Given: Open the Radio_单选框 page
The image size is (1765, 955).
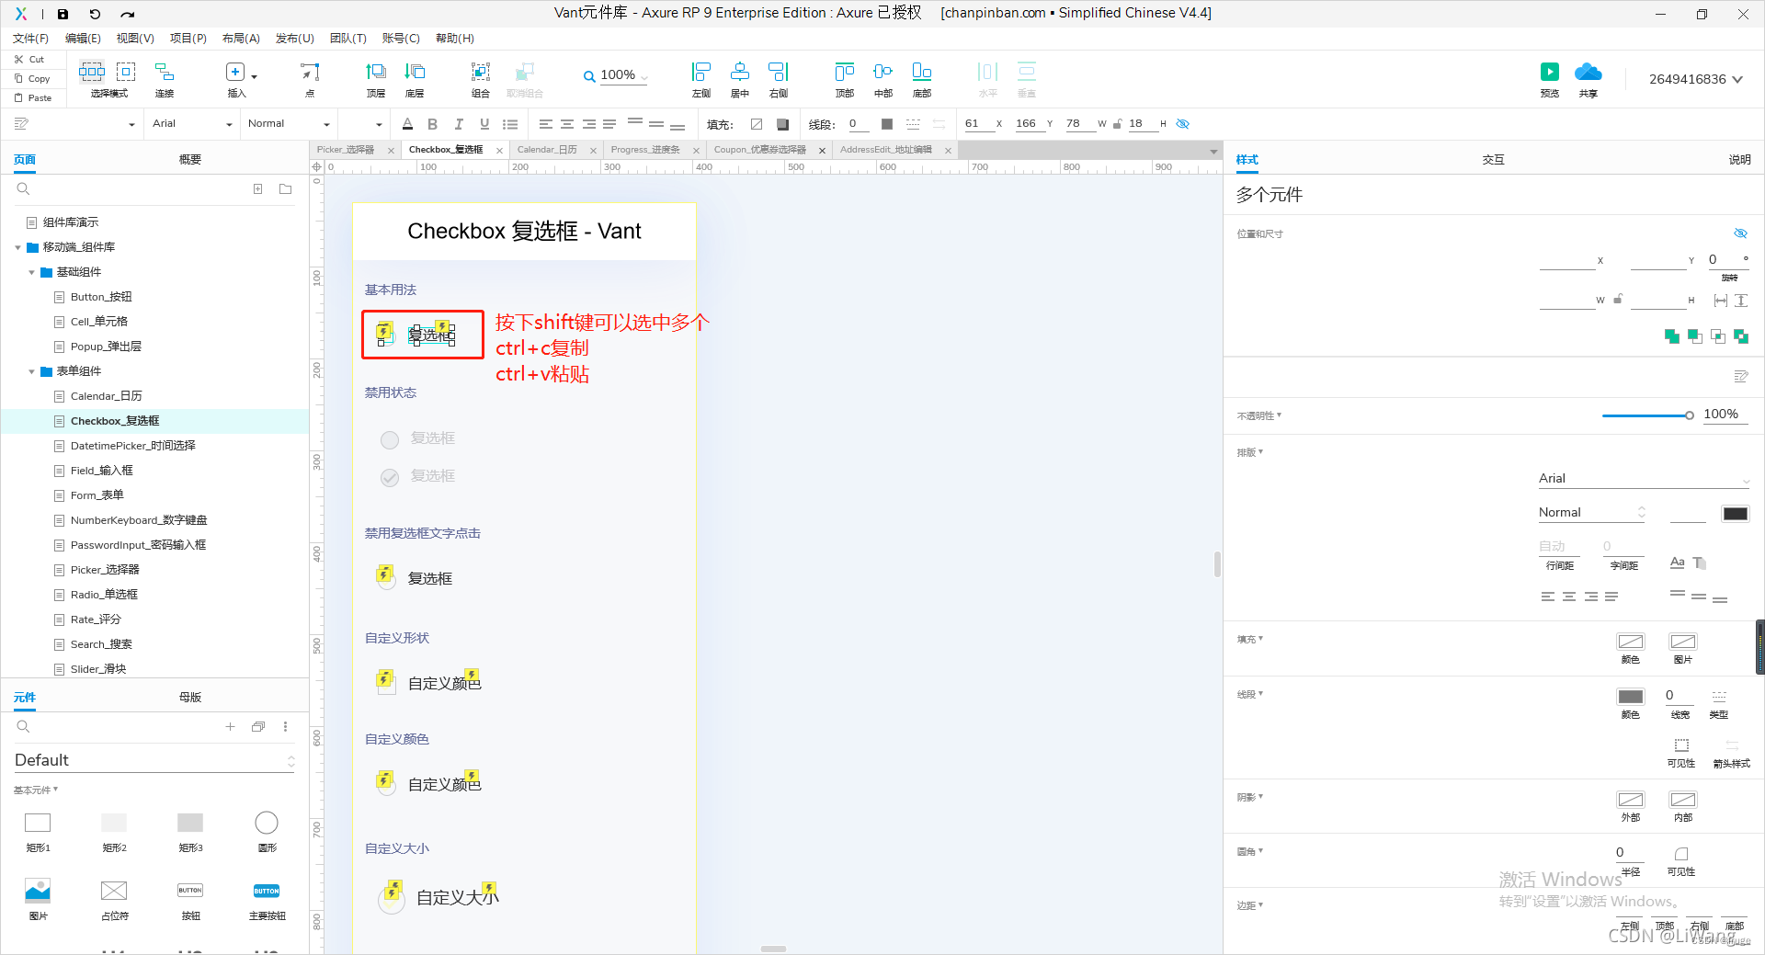Looking at the screenshot, I should (104, 595).
